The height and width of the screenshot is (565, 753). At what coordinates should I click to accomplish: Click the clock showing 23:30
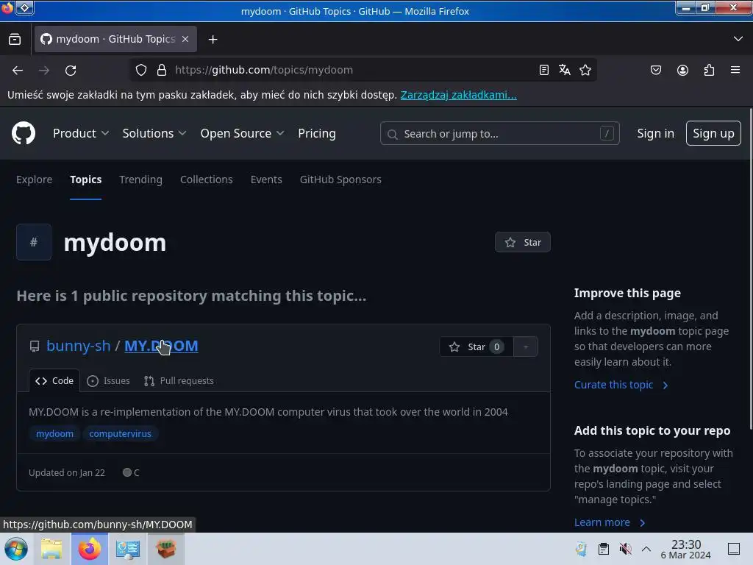pyautogui.click(x=686, y=549)
